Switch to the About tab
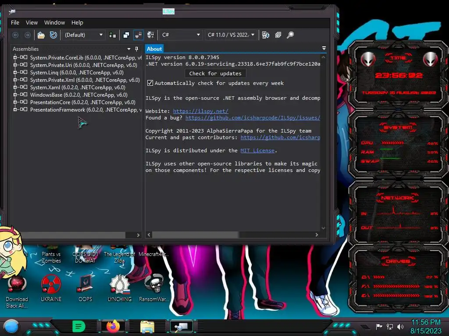 (154, 49)
